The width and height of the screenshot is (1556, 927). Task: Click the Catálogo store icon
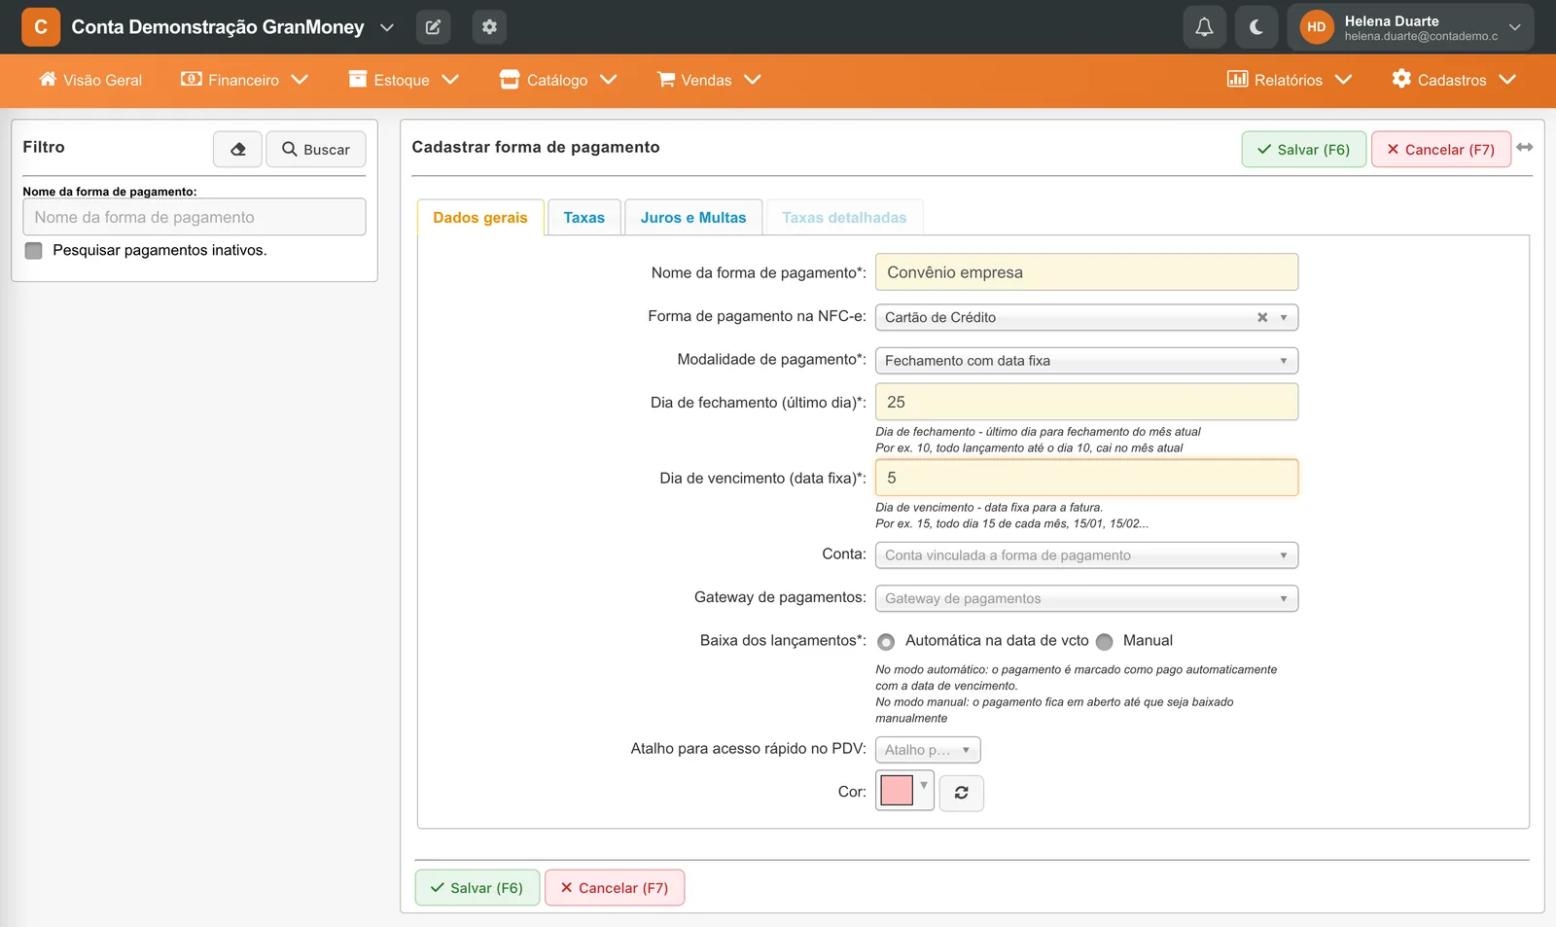pos(510,80)
